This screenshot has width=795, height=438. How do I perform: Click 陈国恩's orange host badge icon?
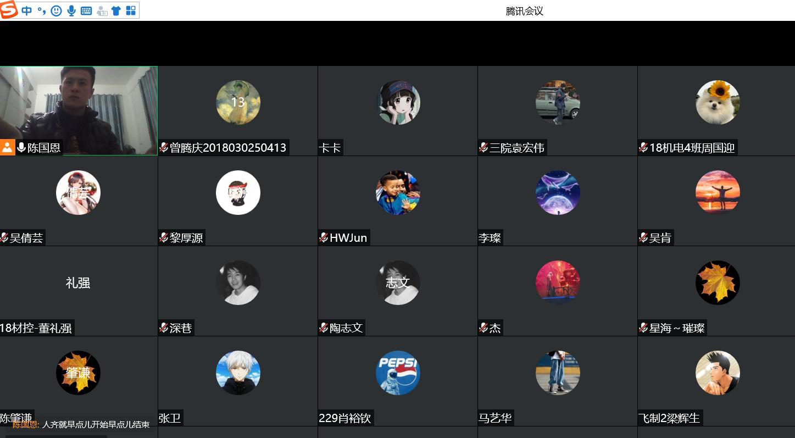(x=7, y=147)
